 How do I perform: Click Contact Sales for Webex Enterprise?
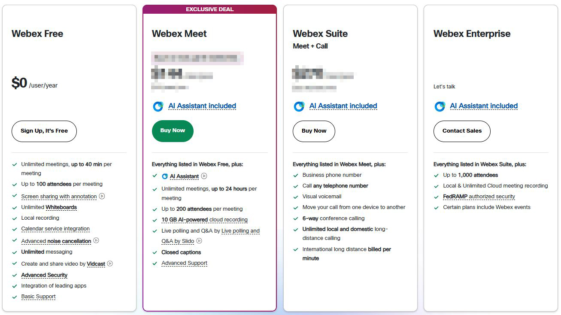[x=462, y=131]
